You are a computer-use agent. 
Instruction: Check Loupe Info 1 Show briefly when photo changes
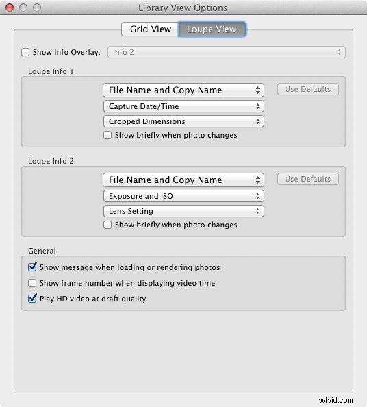tap(107, 135)
